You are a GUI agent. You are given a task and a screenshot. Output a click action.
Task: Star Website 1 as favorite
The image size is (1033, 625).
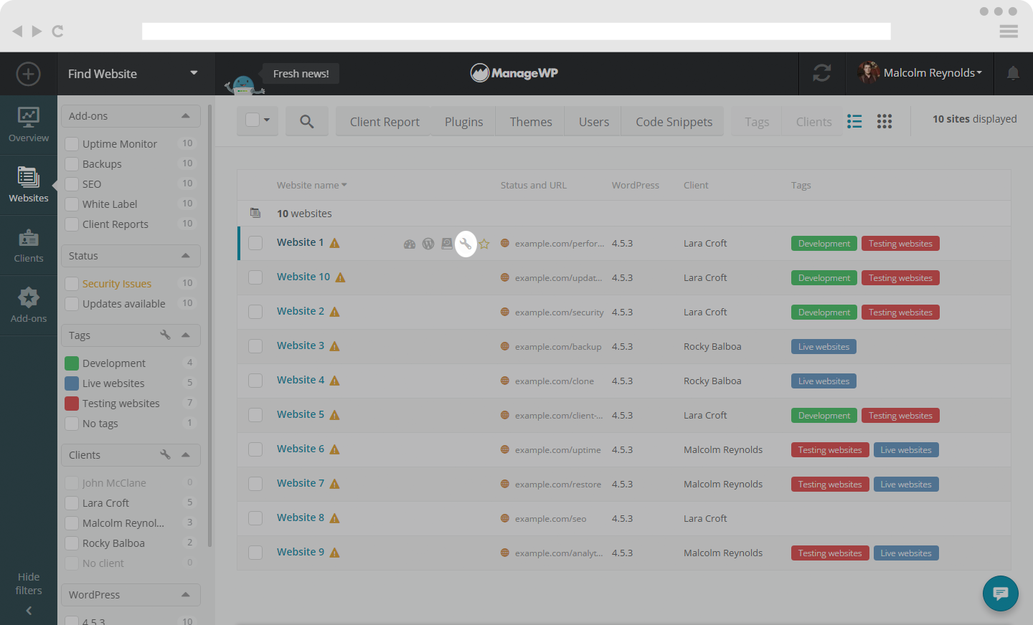coord(484,244)
